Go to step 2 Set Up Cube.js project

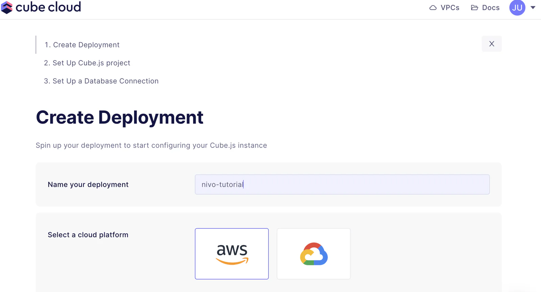click(x=87, y=63)
